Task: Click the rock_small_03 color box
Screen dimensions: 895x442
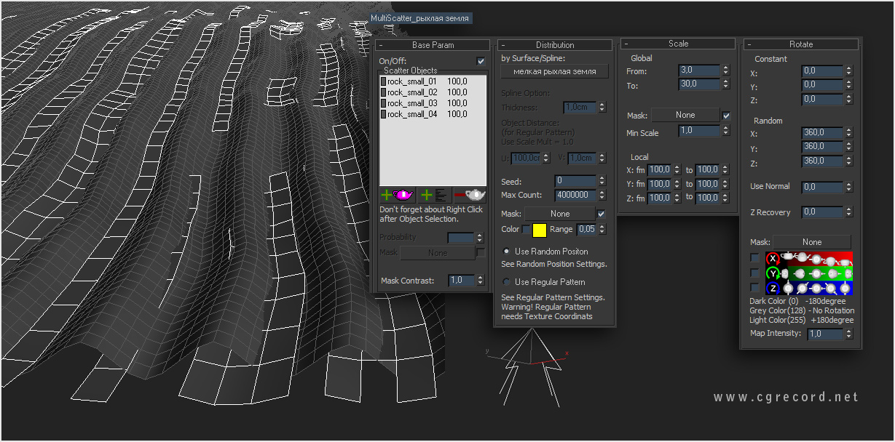Action: pyautogui.click(x=383, y=103)
